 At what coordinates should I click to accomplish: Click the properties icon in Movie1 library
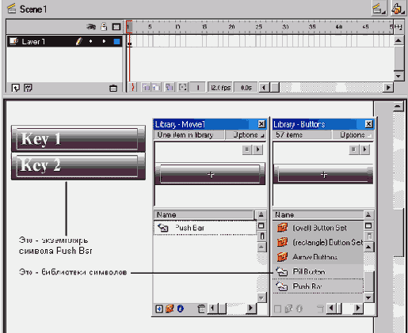tap(181, 308)
